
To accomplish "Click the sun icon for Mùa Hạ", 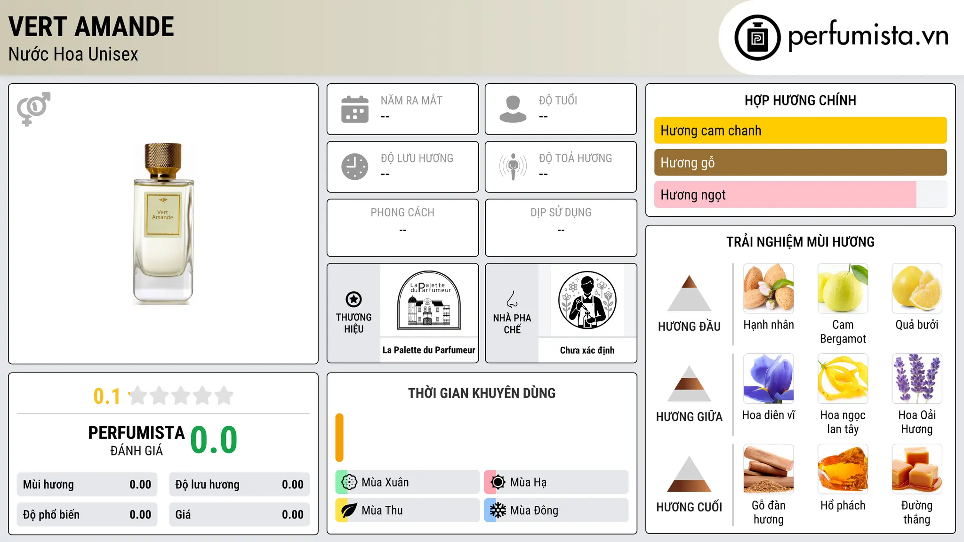I will point(498,482).
